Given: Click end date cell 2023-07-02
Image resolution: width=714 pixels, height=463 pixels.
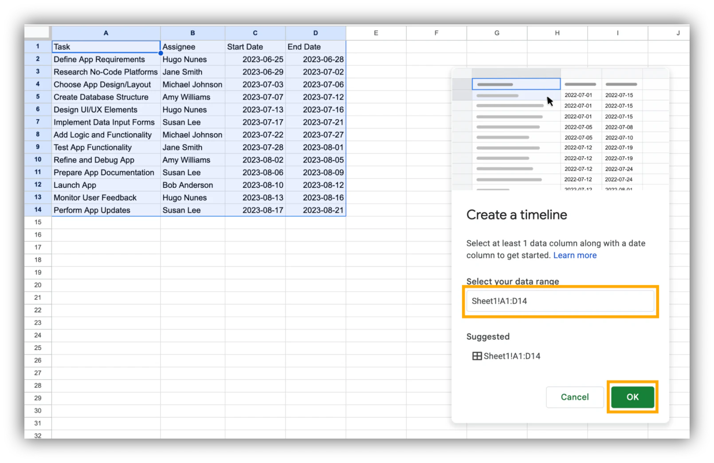Looking at the screenshot, I should click(316, 72).
